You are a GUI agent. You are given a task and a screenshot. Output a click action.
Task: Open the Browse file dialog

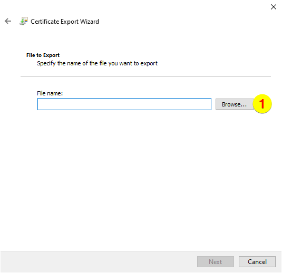tap(234, 104)
